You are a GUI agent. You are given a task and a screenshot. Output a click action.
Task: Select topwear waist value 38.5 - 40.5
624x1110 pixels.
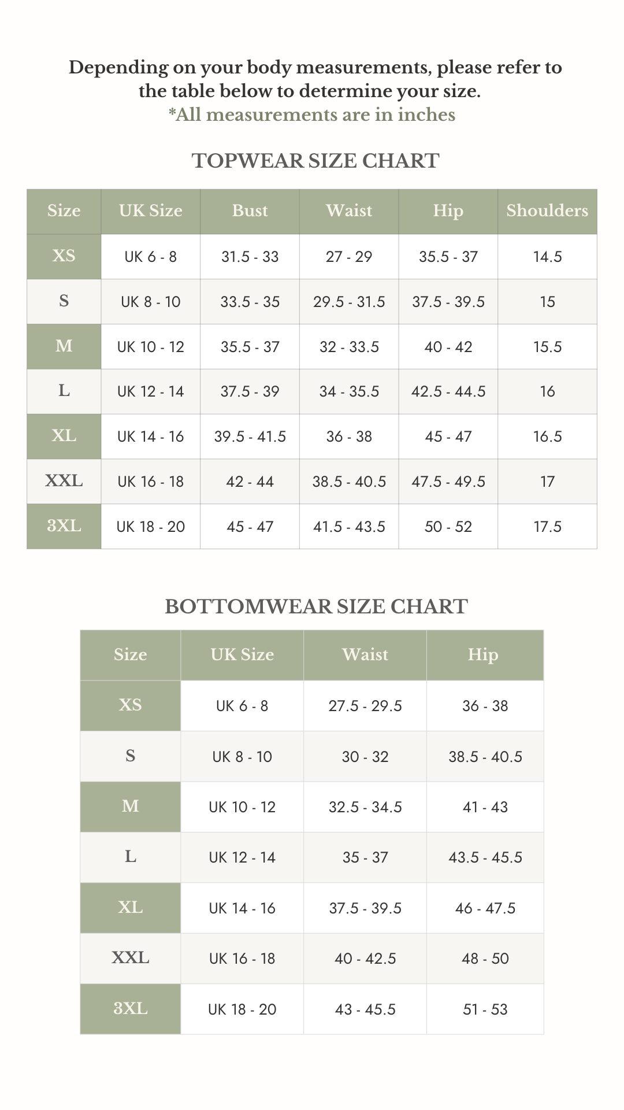coord(349,482)
